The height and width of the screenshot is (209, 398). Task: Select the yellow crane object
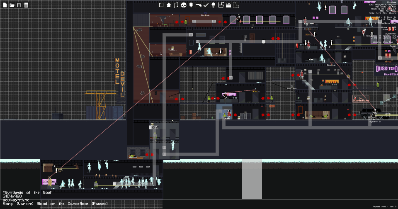point(101,104)
